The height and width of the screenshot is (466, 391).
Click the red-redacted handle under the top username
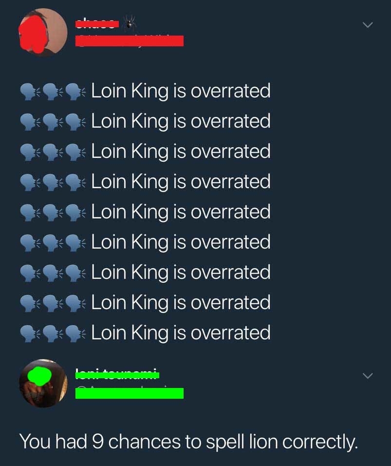coord(130,41)
